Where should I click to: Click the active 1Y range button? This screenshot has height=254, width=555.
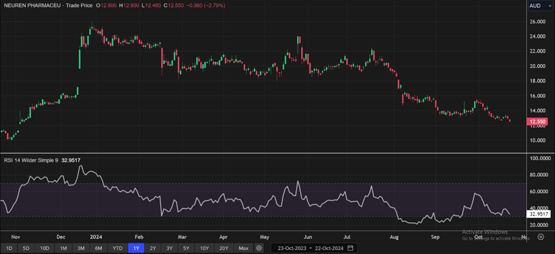[136, 248]
